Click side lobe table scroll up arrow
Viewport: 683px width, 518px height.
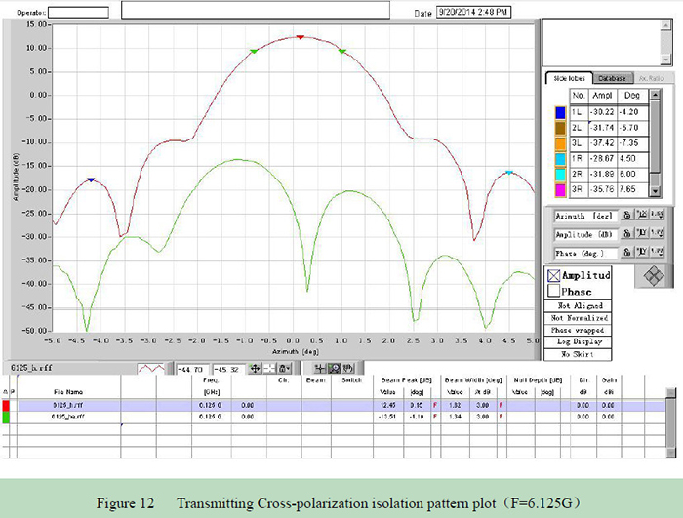point(655,95)
